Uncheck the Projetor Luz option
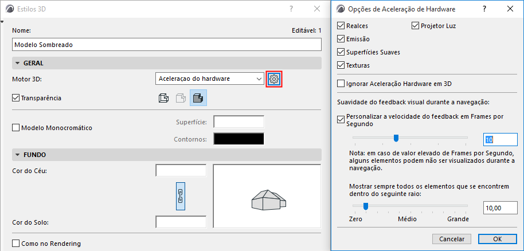 pos(416,26)
